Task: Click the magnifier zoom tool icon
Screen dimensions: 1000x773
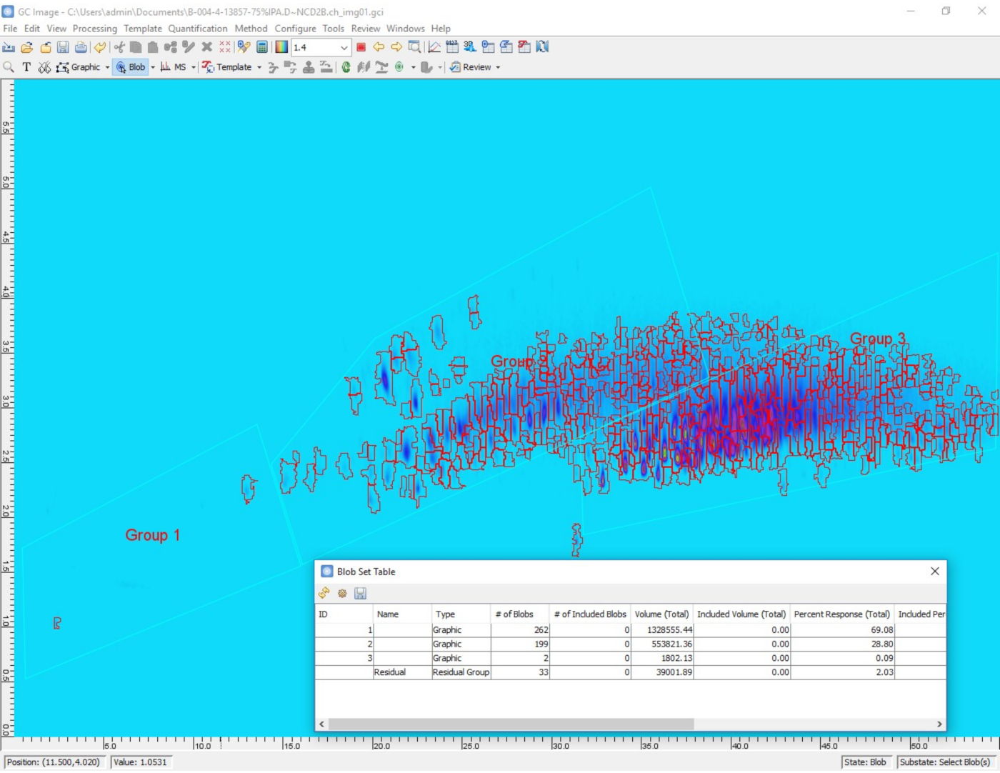Action: point(9,67)
